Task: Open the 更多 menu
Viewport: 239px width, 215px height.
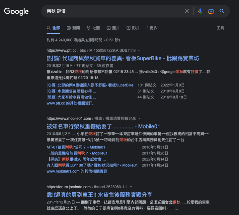Action: [x=152, y=28]
